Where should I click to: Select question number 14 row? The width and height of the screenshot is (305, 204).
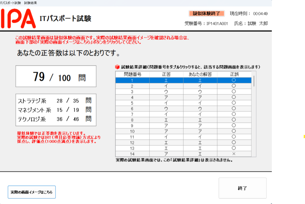tap(132, 154)
